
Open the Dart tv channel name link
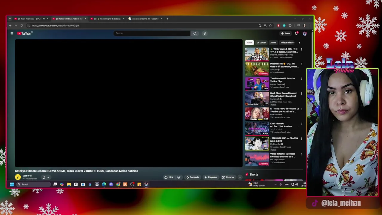(x=26, y=176)
